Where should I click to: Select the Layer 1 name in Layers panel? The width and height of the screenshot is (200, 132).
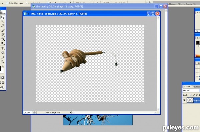[197, 101]
